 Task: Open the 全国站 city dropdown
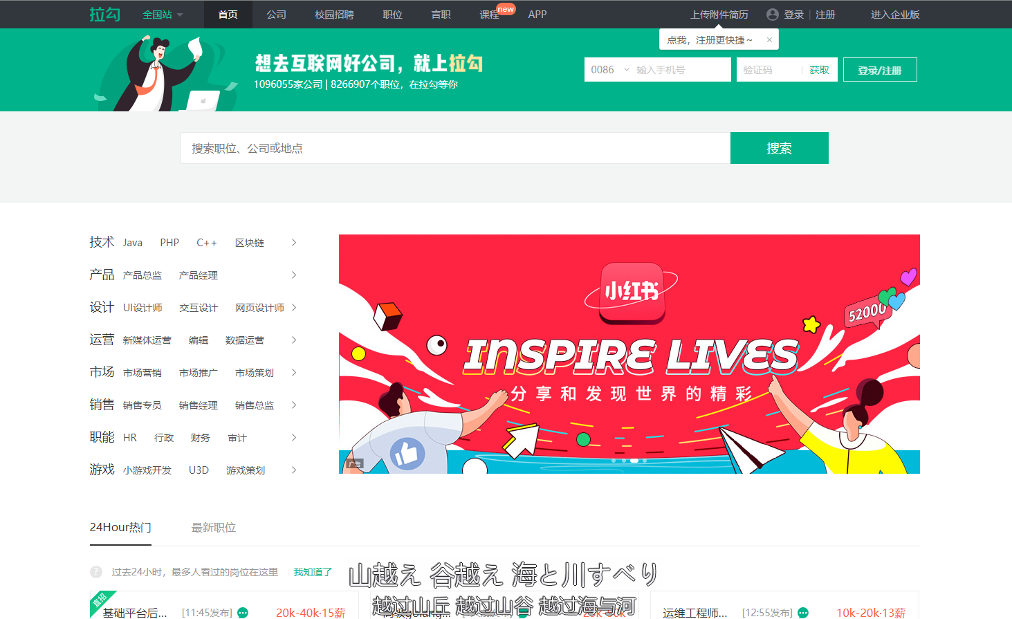point(163,15)
